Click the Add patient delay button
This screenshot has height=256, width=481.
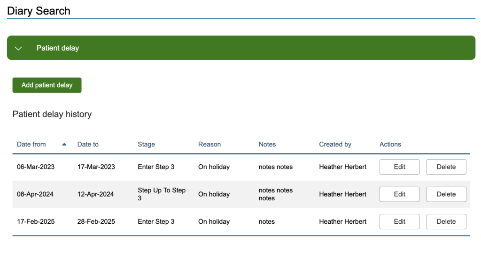coord(47,85)
